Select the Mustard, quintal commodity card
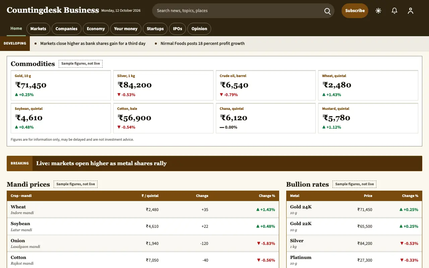This screenshot has width=429, height=268. 368,118
